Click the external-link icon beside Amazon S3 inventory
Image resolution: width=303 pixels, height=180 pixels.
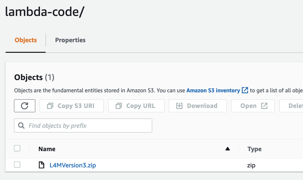point(245,90)
